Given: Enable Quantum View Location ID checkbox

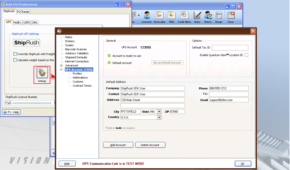Looking at the screenshot, I should 247,55.
